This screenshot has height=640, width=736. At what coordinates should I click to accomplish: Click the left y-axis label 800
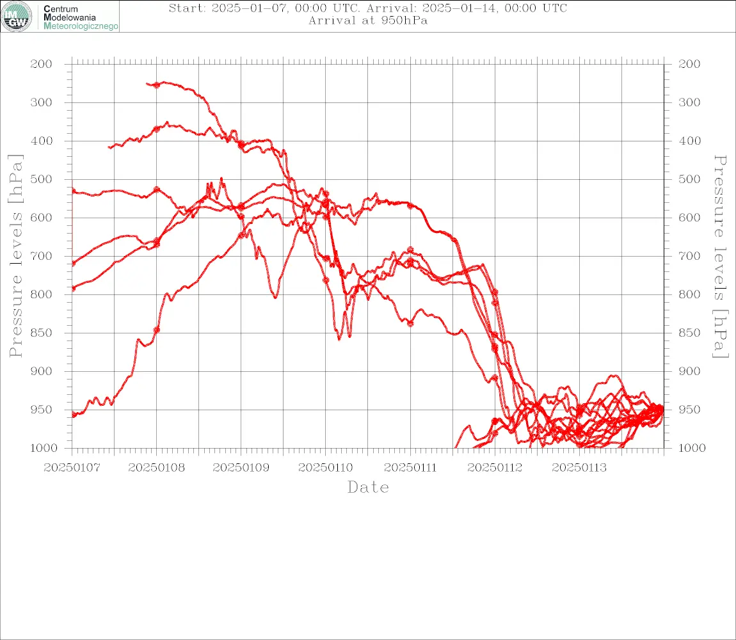tap(42, 294)
